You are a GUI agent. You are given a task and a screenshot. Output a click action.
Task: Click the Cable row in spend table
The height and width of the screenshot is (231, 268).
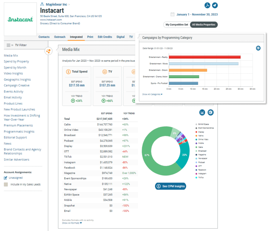pos(100,125)
